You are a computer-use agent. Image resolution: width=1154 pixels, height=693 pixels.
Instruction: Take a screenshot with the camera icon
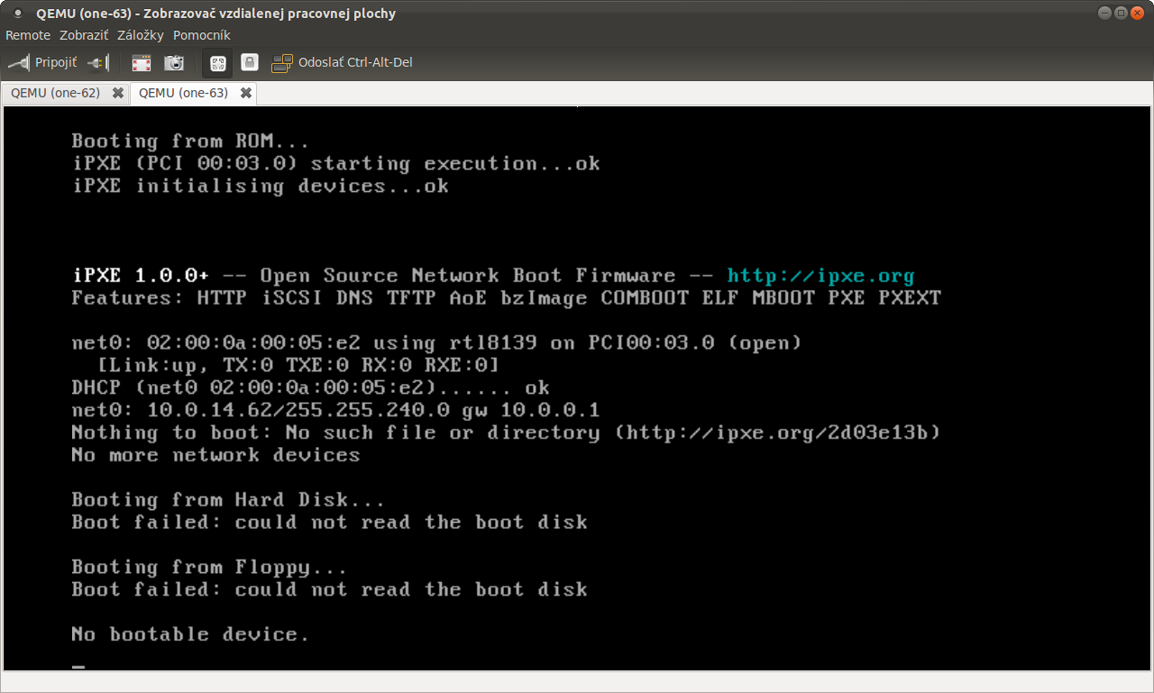coord(174,63)
